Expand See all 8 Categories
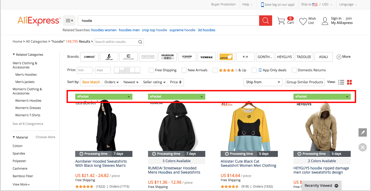The width and height of the screenshot is (371, 191). (x=28, y=124)
